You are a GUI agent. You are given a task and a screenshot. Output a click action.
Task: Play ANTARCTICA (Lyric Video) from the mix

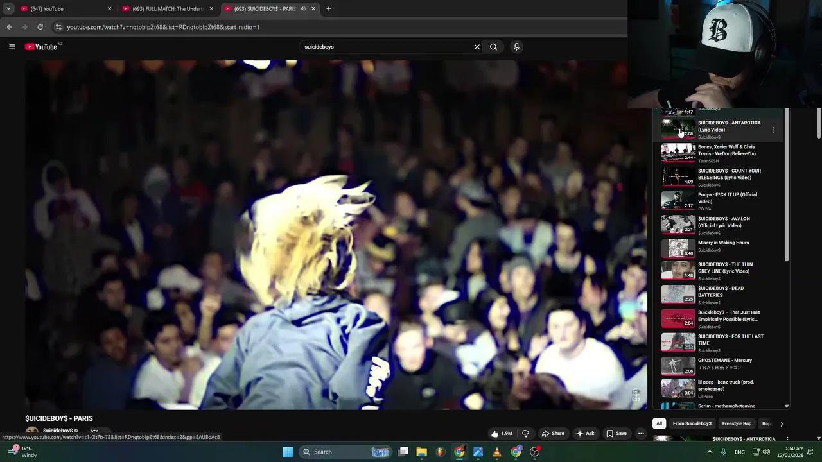click(x=717, y=129)
